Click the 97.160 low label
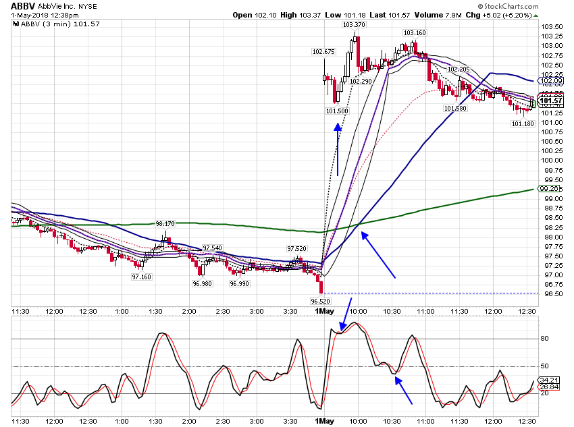574x427 pixels. (x=141, y=277)
